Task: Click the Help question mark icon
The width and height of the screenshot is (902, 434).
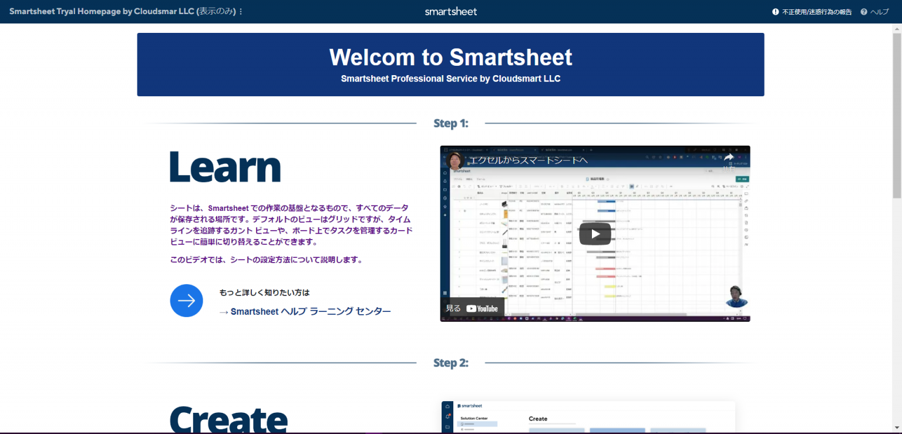Action: [x=863, y=11]
